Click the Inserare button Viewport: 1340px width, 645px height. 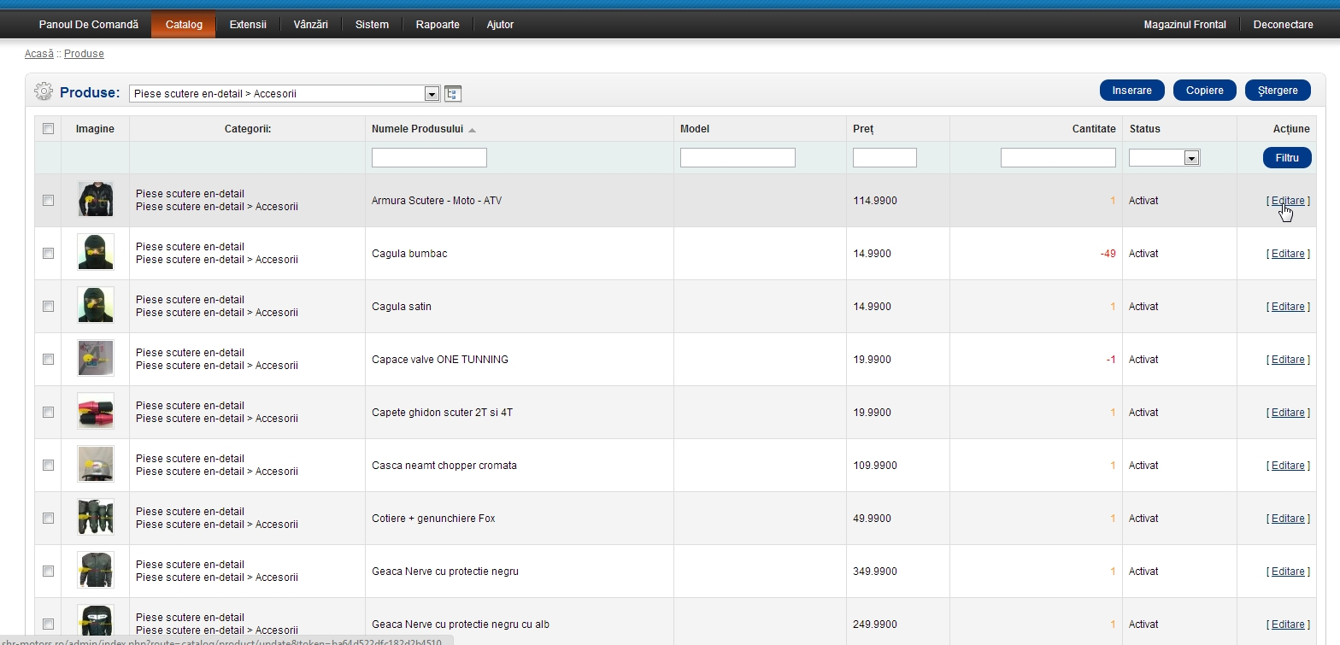point(1131,91)
